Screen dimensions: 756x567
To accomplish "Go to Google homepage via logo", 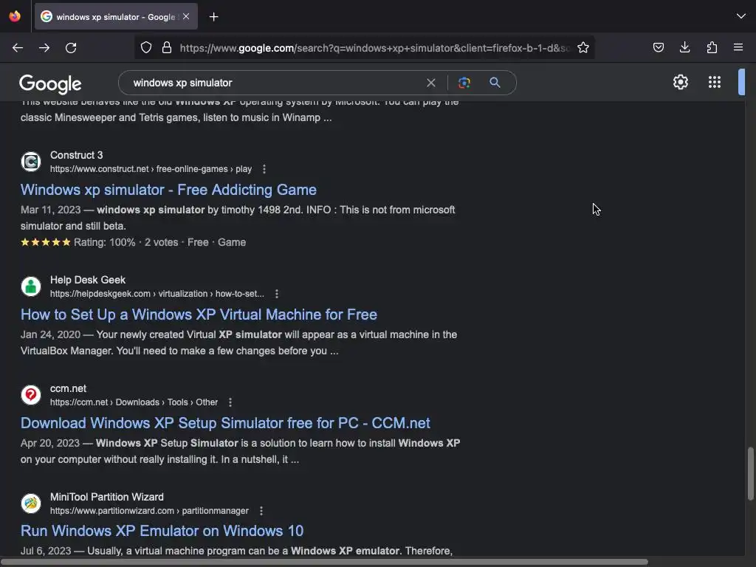I will [x=51, y=84].
